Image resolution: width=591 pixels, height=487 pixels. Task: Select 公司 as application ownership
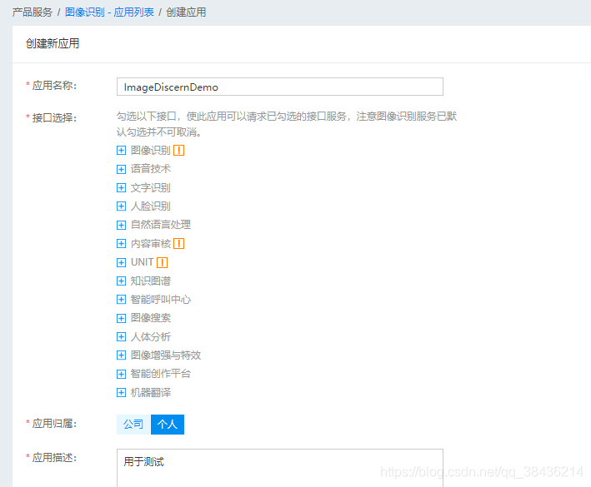[133, 425]
